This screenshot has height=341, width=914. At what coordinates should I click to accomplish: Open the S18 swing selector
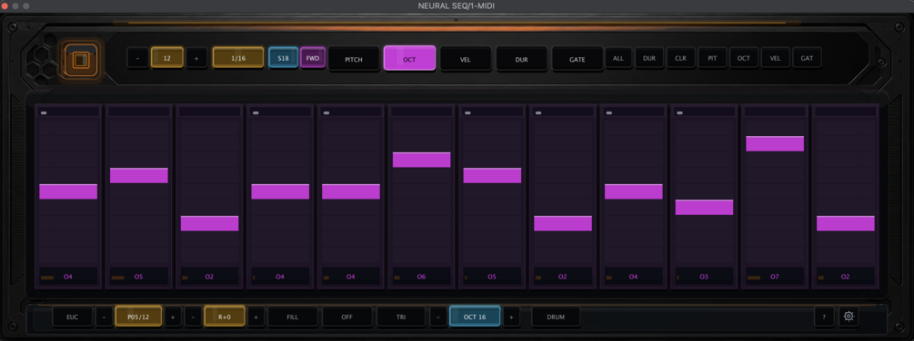[x=283, y=58]
